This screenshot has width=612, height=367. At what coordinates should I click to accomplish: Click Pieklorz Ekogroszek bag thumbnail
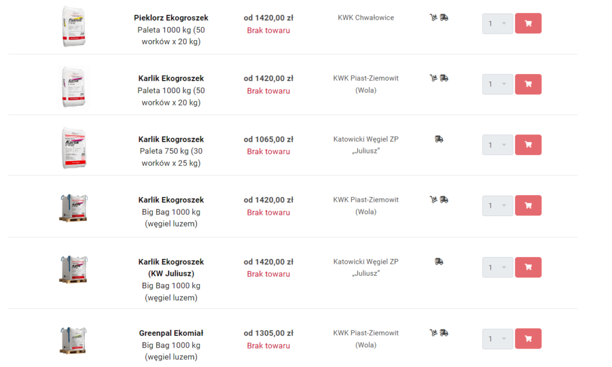(x=74, y=26)
